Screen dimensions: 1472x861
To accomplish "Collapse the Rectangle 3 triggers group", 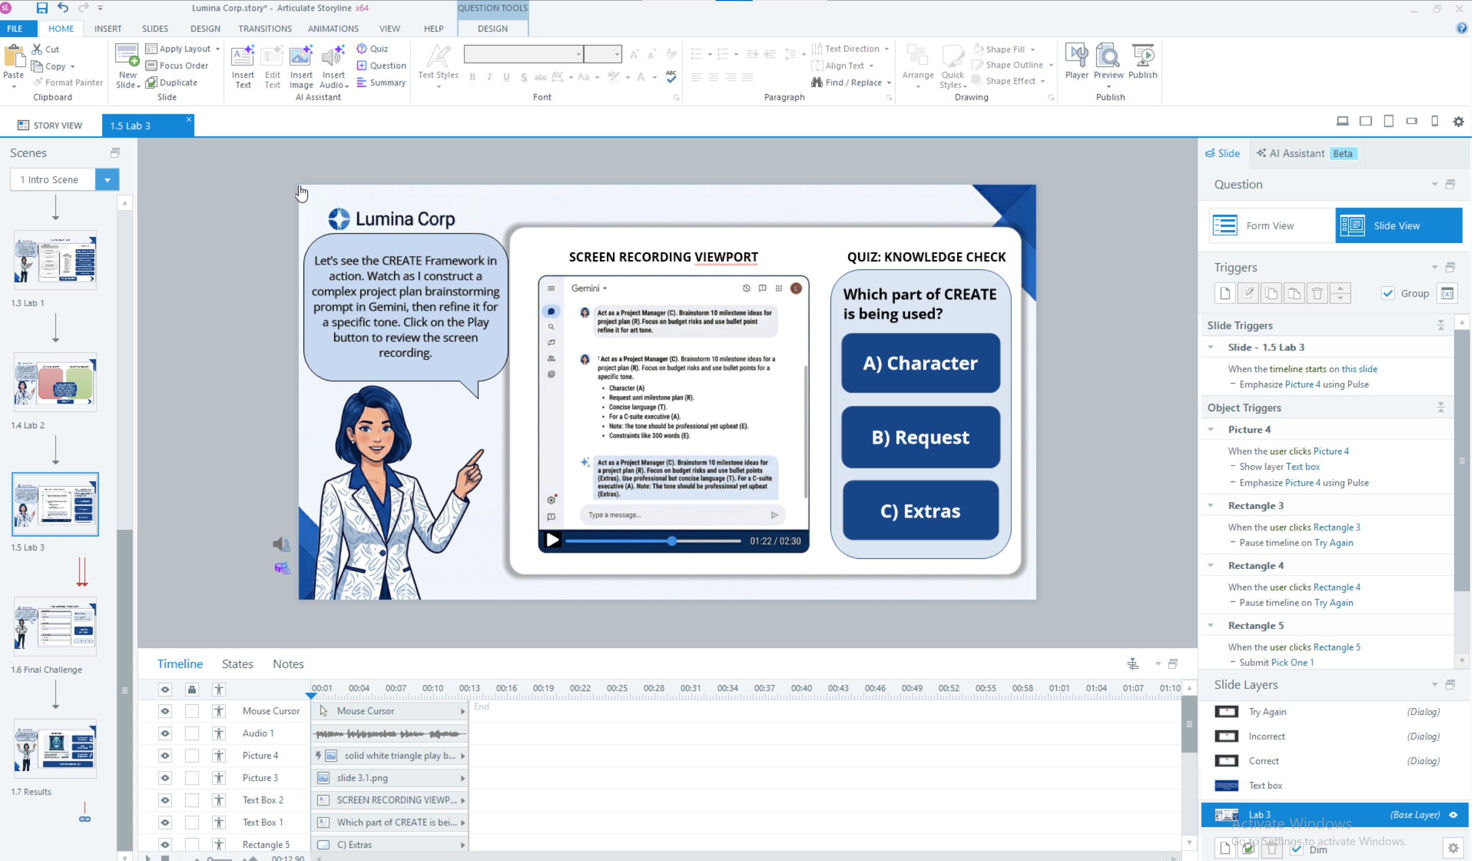I will (x=1210, y=505).
